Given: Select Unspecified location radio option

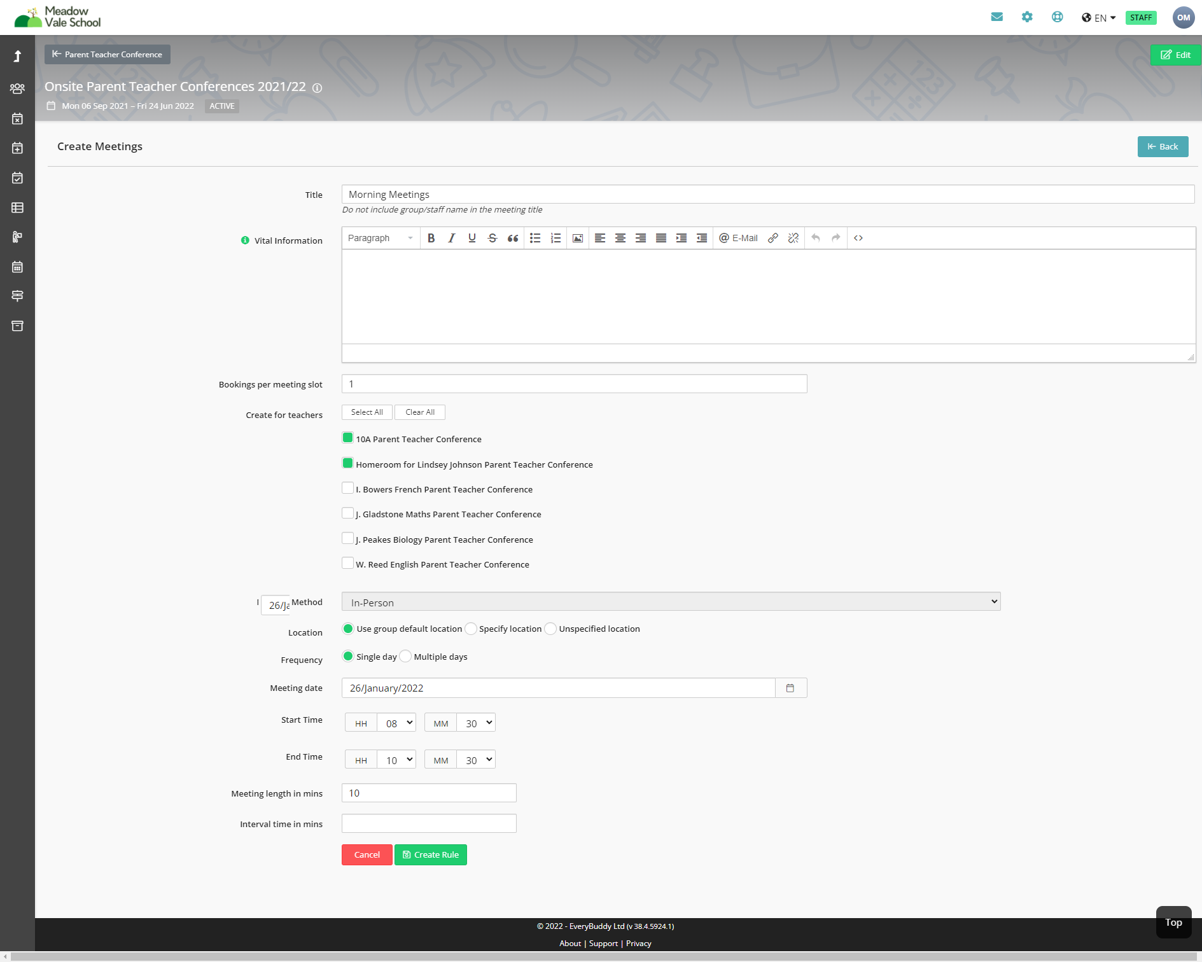Looking at the screenshot, I should 550,629.
